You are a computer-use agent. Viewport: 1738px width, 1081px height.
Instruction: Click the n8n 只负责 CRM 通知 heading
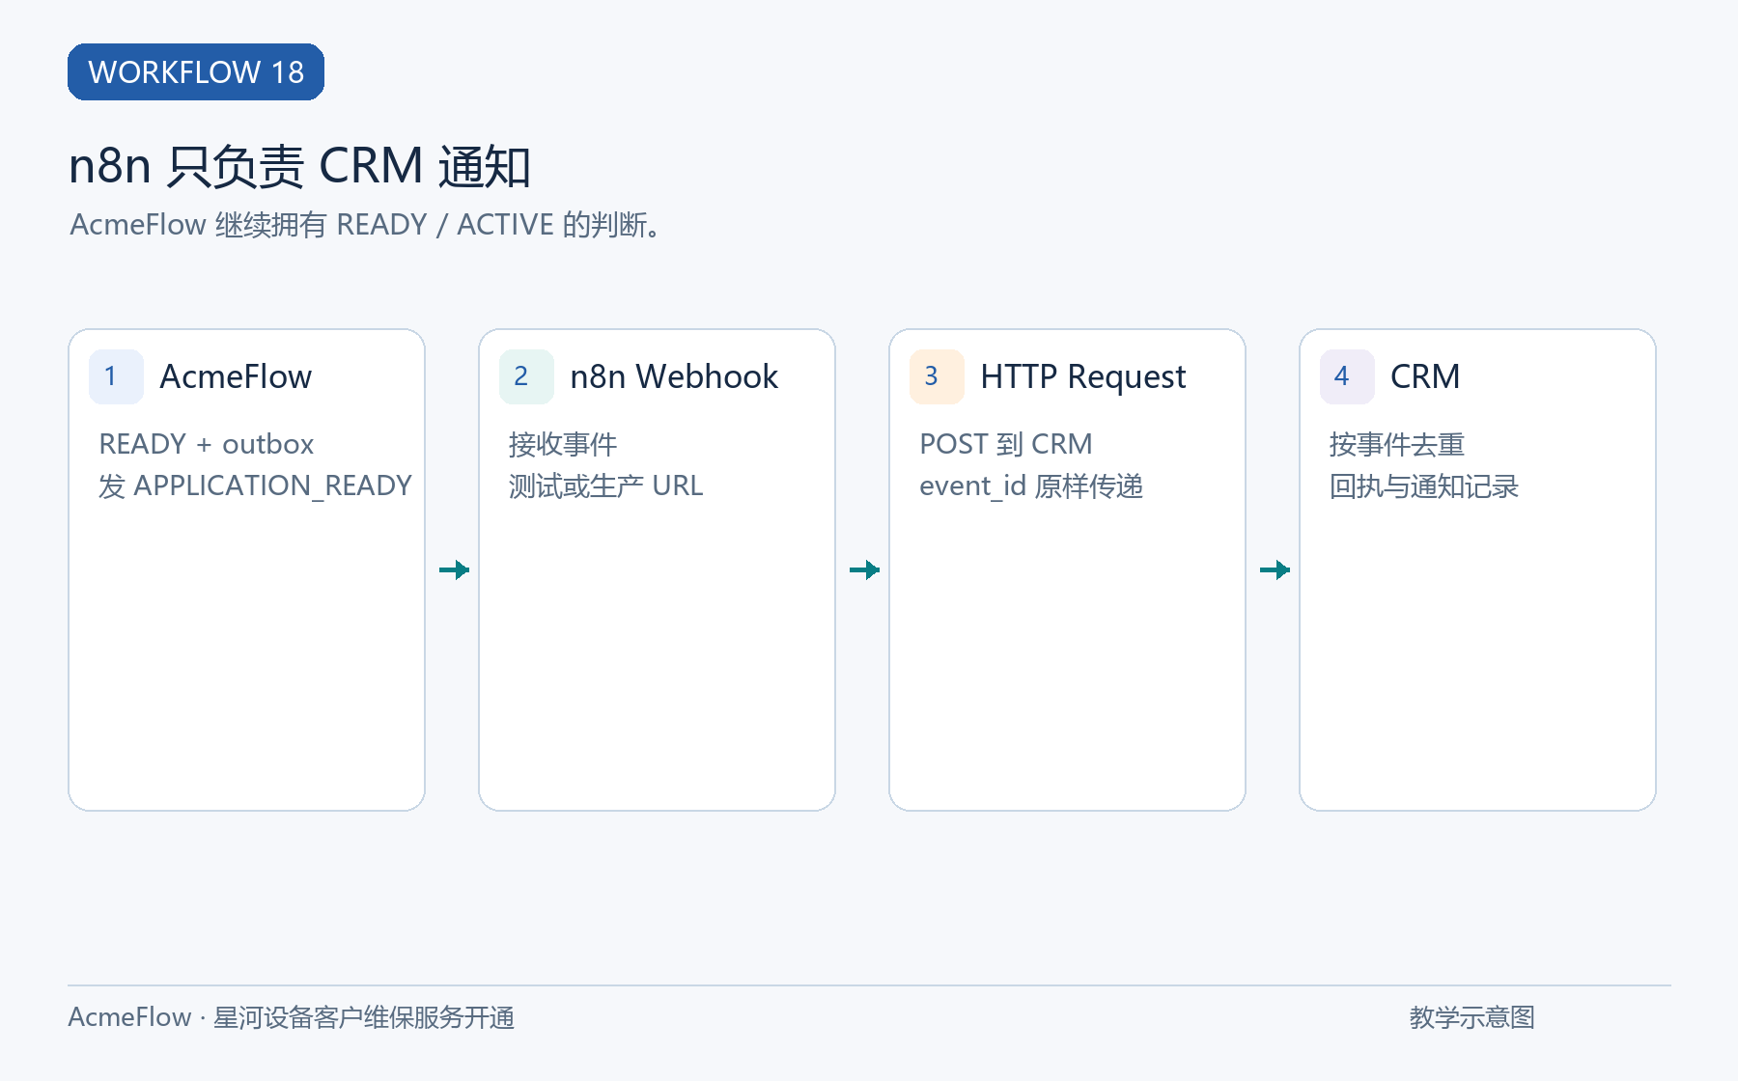(x=300, y=166)
